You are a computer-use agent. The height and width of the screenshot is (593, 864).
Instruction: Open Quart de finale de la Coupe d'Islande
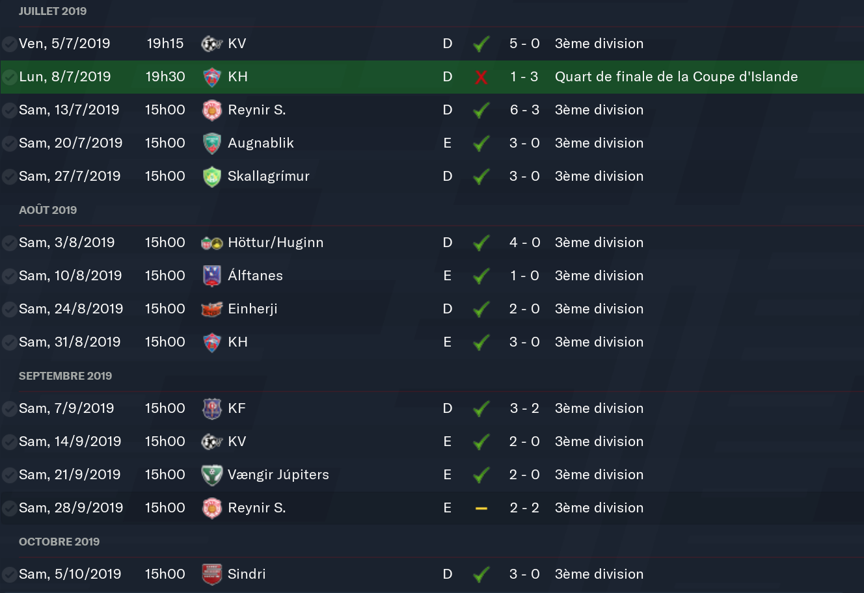click(x=676, y=77)
